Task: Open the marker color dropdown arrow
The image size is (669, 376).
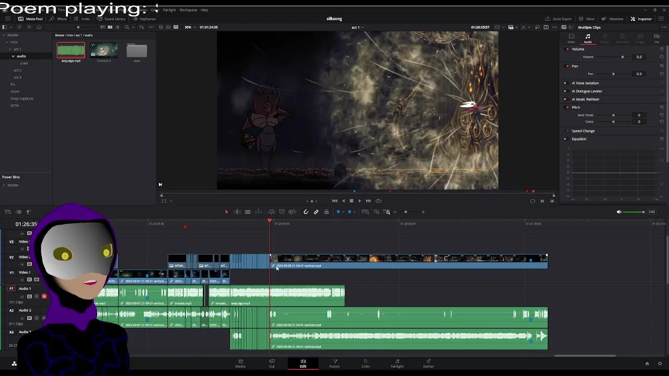Action: click(354, 212)
